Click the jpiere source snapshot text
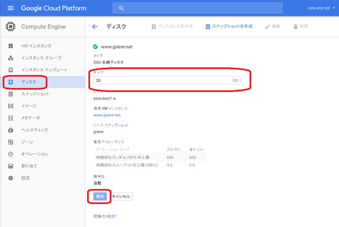 coord(98,132)
